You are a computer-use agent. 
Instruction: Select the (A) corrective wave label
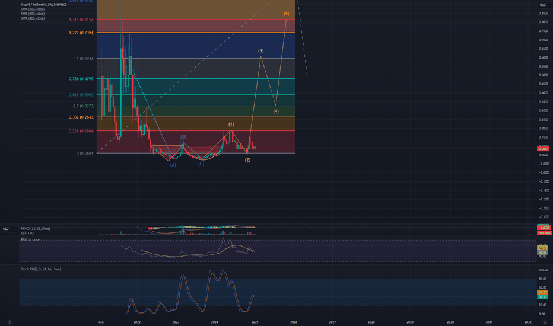(x=173, y=165)
